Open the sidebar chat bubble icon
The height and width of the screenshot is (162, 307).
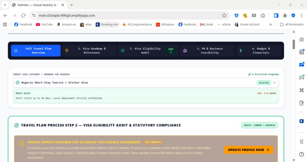[302, 64]
